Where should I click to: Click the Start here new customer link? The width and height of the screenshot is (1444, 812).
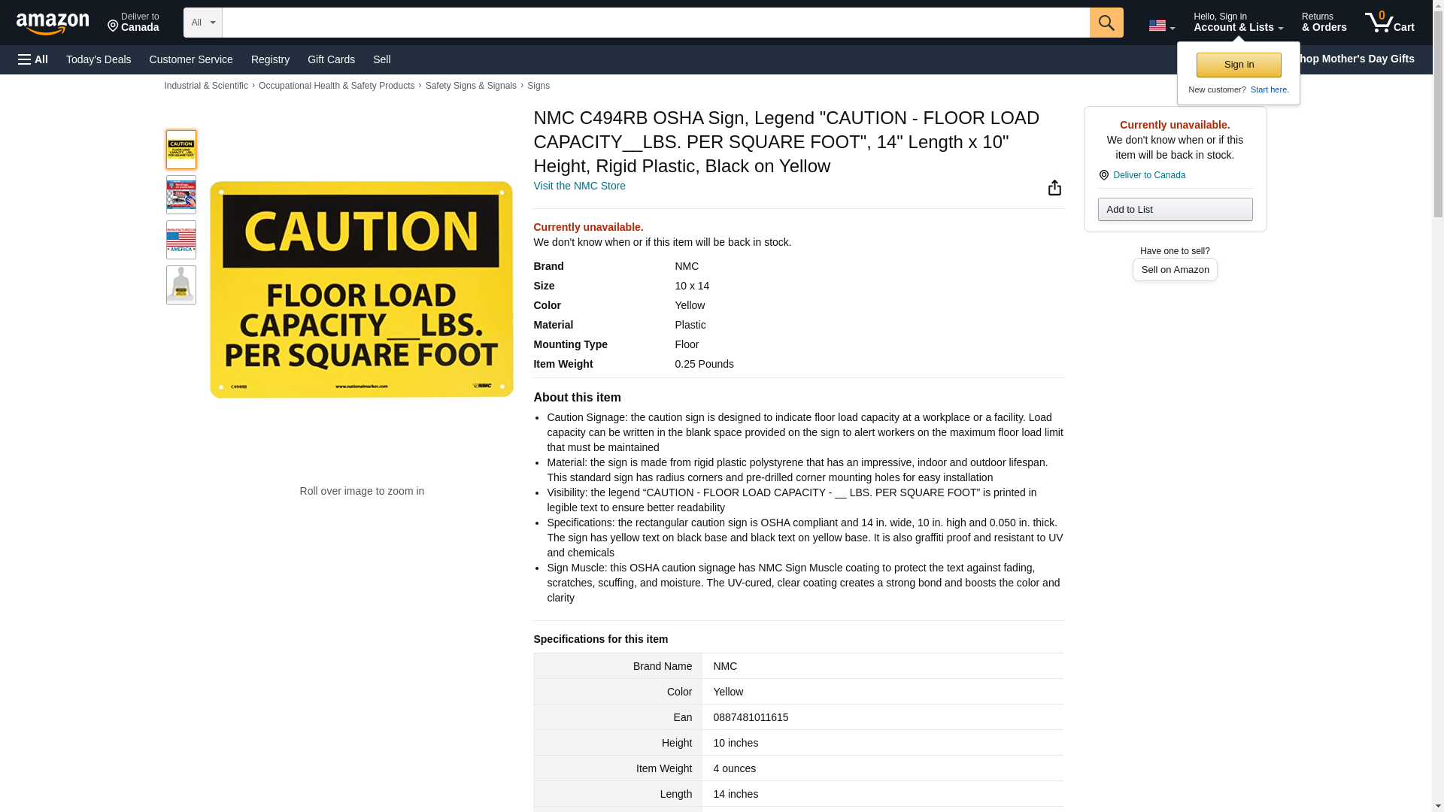coord(1269,89)
